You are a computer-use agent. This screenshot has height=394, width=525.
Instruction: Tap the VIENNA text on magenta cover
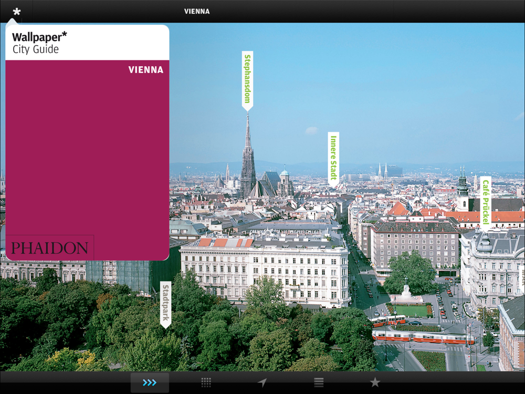point(146,70)
